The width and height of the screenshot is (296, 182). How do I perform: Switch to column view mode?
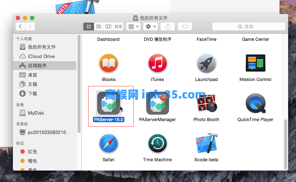tap(108, 27)
